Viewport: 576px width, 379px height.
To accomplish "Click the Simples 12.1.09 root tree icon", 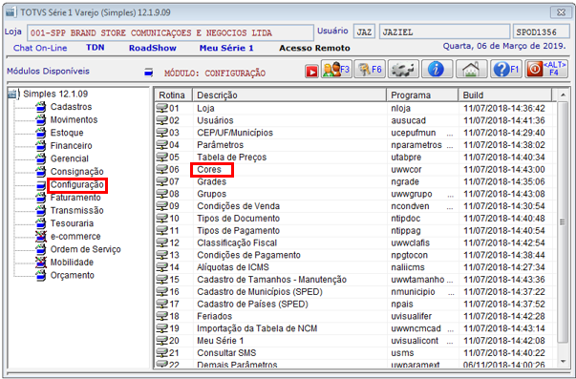I will [x=13, y=94].
